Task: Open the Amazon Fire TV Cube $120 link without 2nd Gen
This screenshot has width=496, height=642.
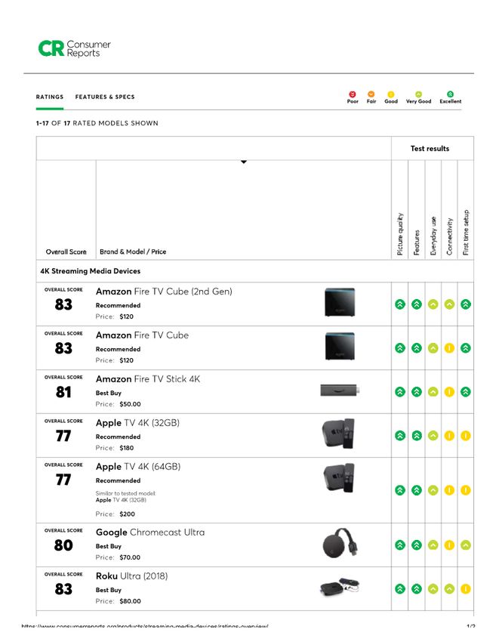Action: click(142, 335)
